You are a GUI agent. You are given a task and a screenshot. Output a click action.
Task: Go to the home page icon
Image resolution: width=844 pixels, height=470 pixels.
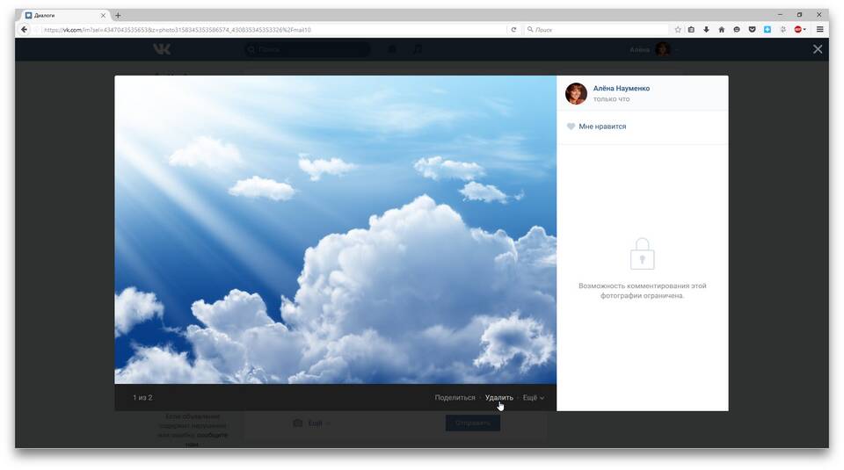point(721,30)
